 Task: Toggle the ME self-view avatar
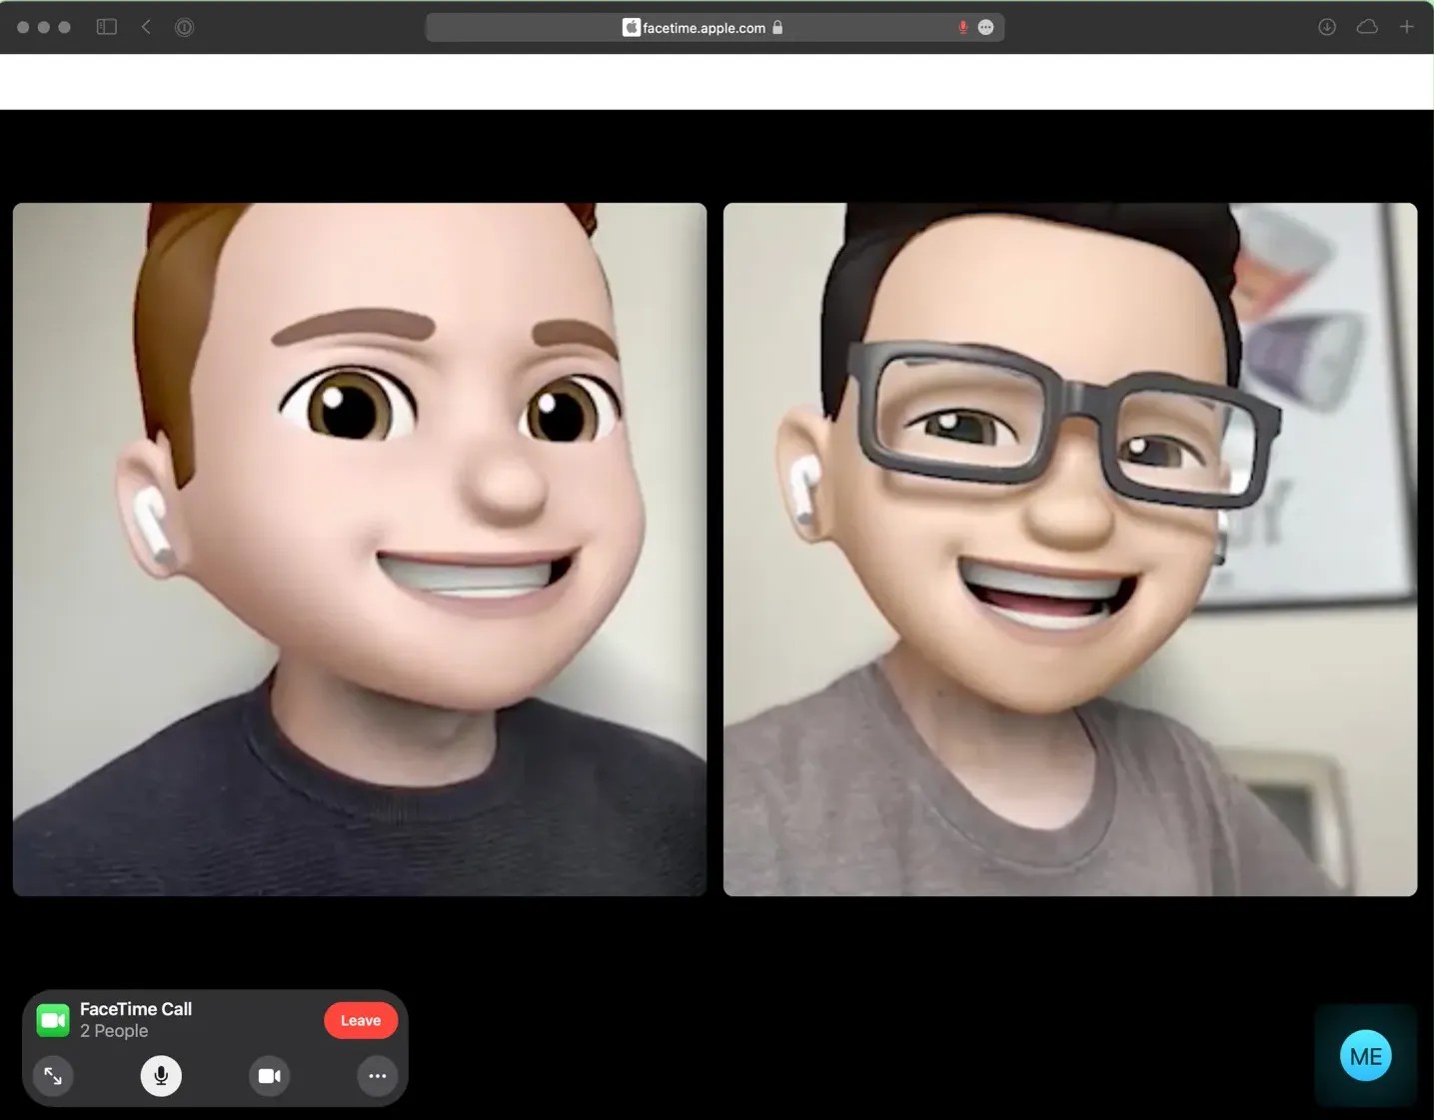pos(1364,1054)
